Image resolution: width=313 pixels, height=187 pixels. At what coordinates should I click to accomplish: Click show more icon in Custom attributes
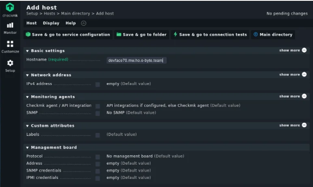click(x=304, y=125)
